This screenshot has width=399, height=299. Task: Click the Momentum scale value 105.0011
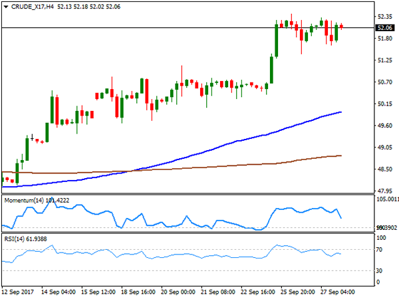click(x=388, y=199)
